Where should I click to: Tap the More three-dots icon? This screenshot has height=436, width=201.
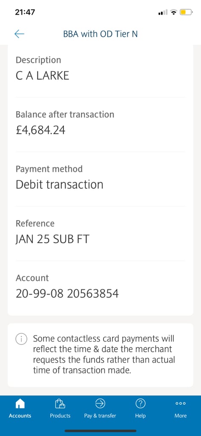(181, 403)
